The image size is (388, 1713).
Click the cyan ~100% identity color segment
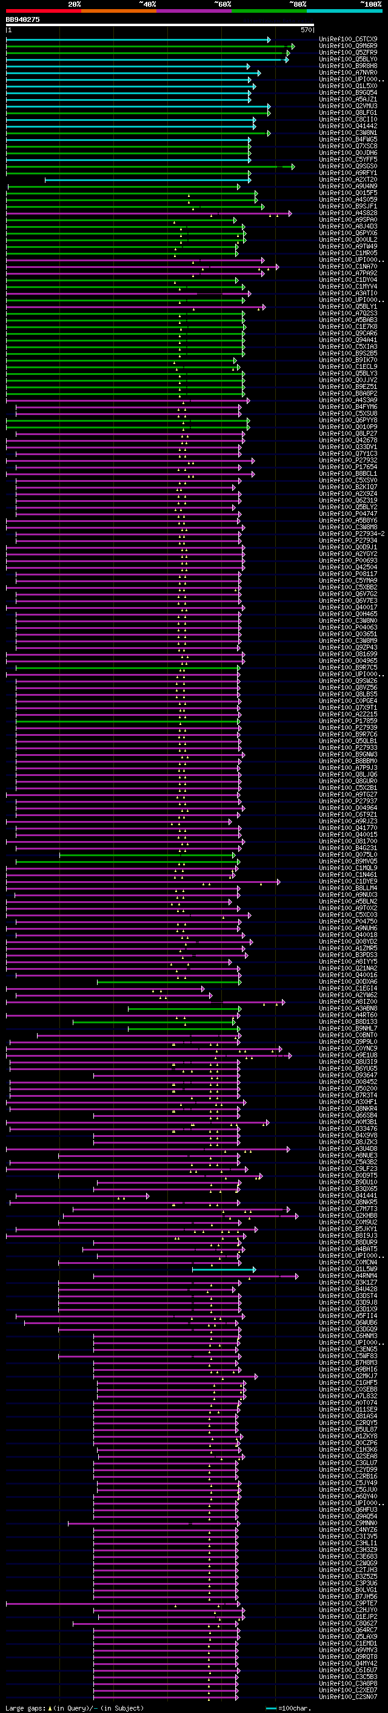(345, 12)
